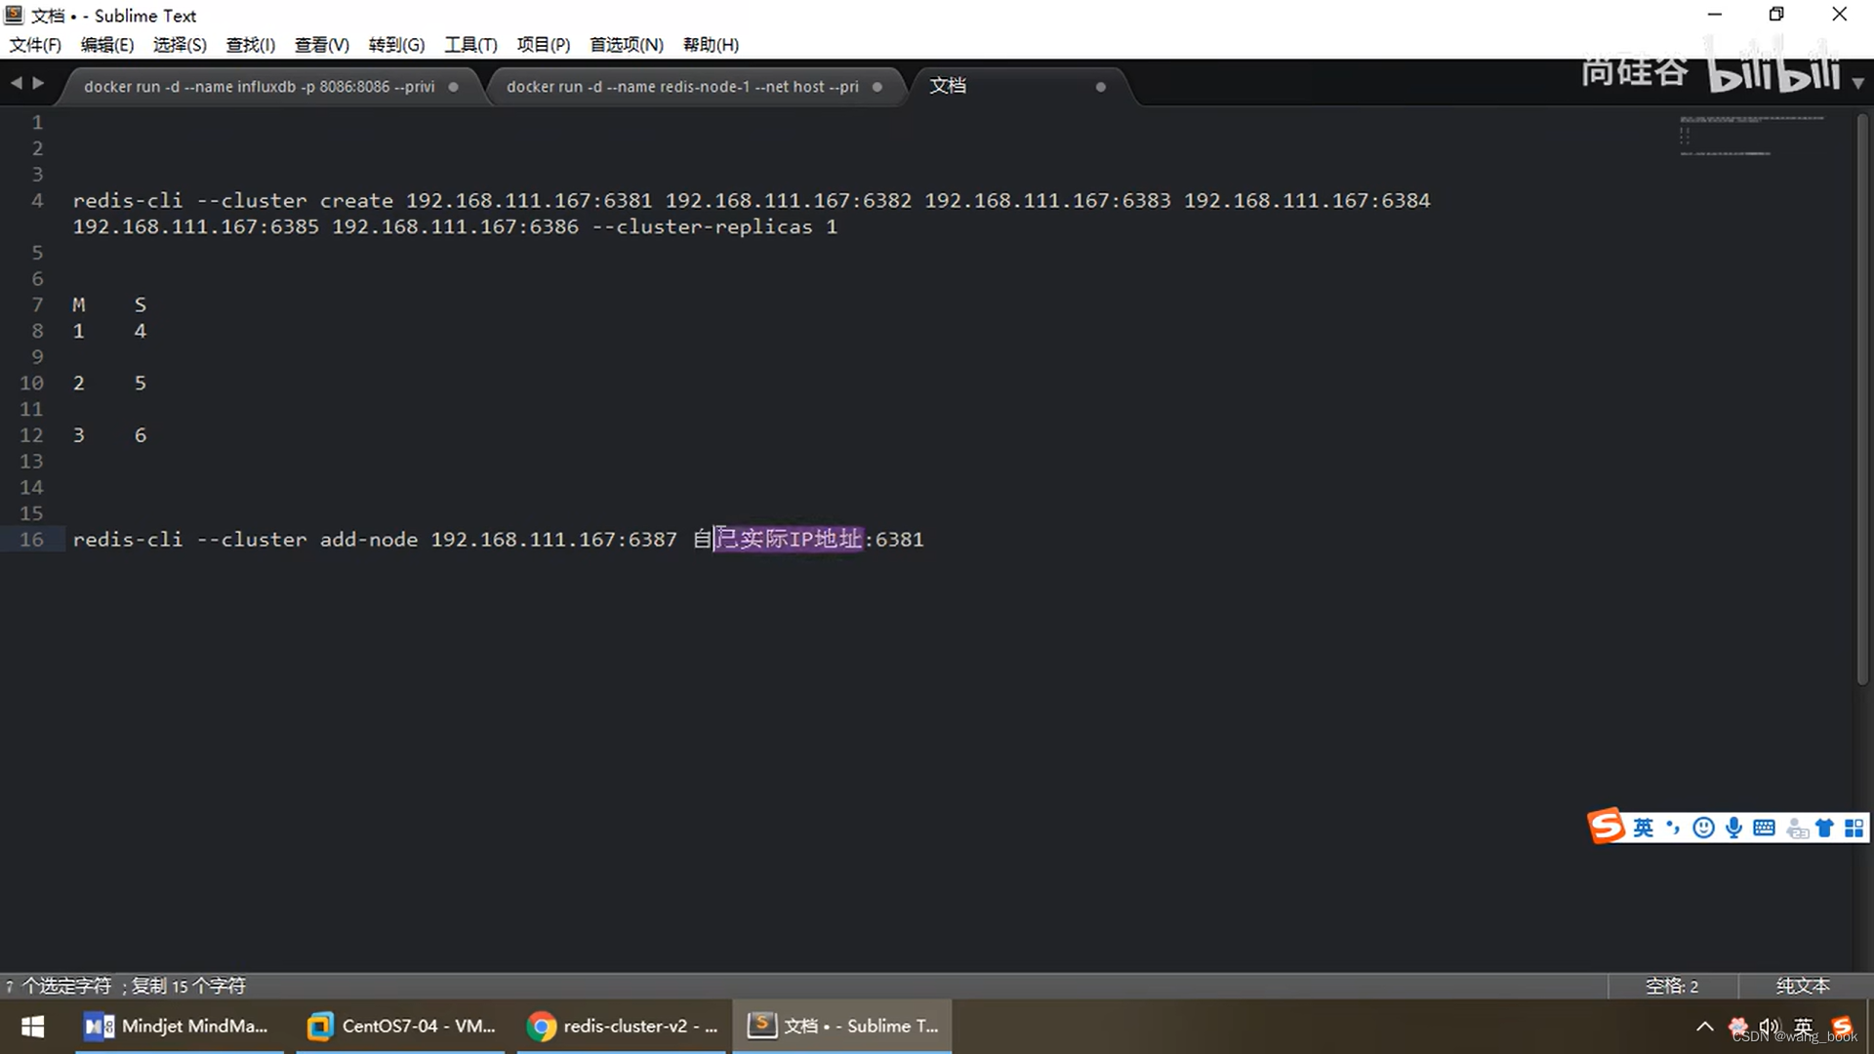
Task: Toggle Chinese/English mode on Sogou bar
Action: 1644,829
